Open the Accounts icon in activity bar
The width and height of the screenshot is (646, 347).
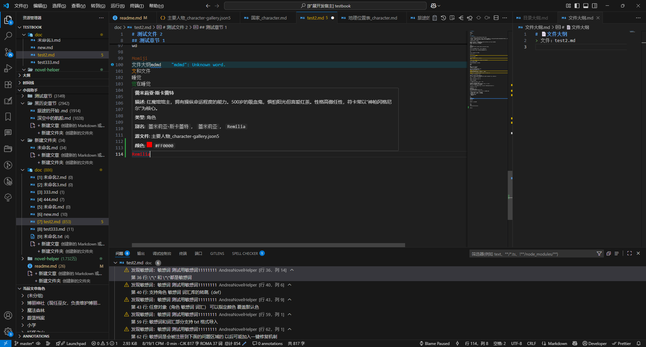pos(8,315)
